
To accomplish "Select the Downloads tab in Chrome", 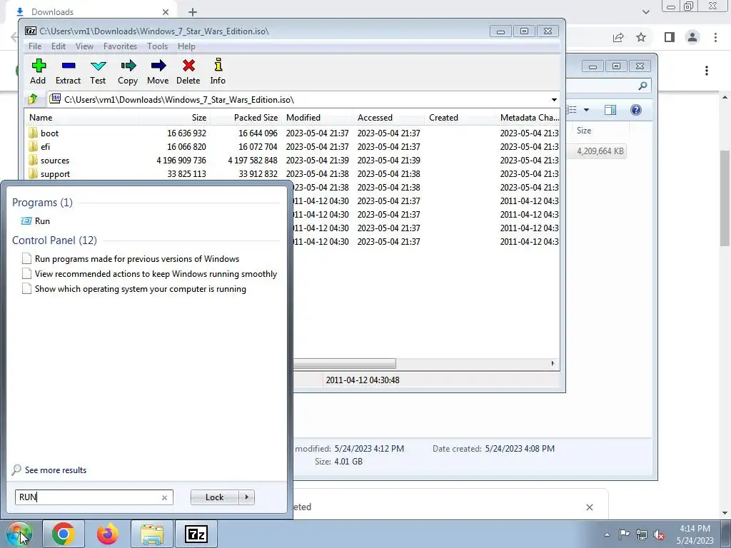I will tap(91, 12).
